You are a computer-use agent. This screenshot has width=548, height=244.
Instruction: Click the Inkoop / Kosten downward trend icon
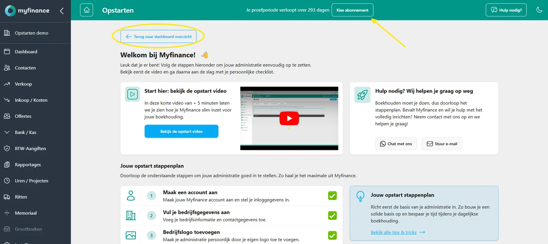click(x=7, y=100)
